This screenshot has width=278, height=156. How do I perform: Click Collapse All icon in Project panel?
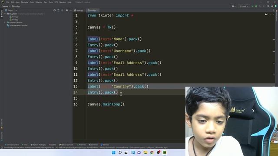(62, 10)
